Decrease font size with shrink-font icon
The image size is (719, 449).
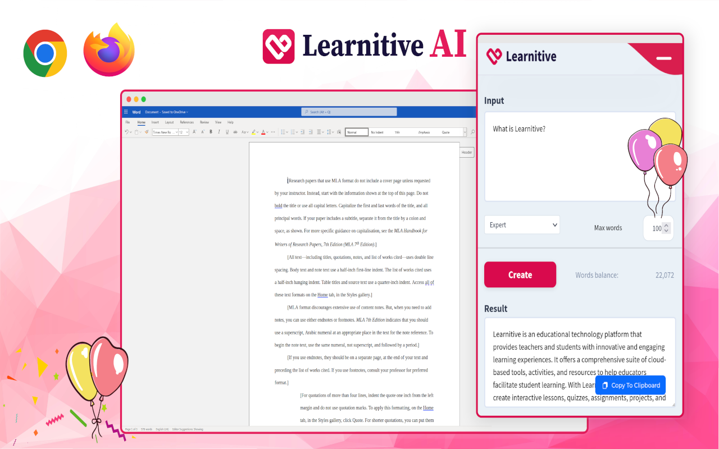click(x=203, y=132)
